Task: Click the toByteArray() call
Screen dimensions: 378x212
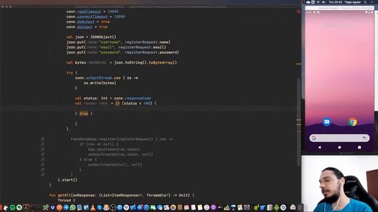Action: pyautogui.click(x=163, y=62)
